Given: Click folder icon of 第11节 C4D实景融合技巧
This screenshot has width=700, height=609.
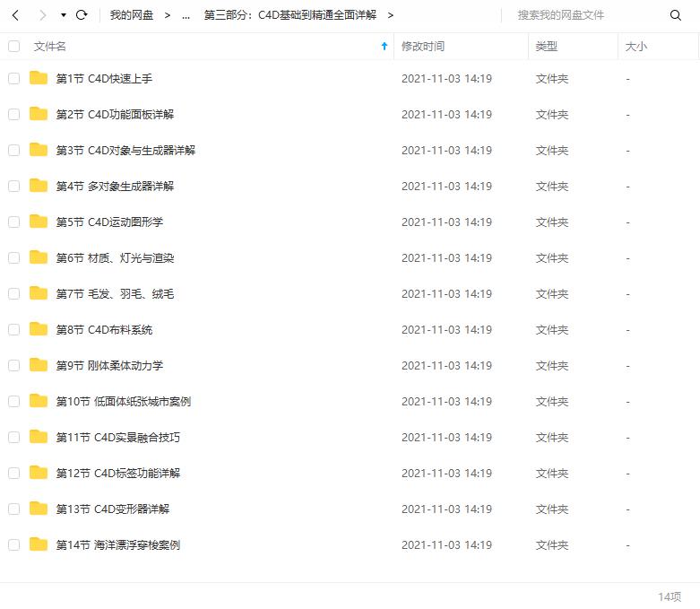Looking at the screenshot, I should coord(39,436).
